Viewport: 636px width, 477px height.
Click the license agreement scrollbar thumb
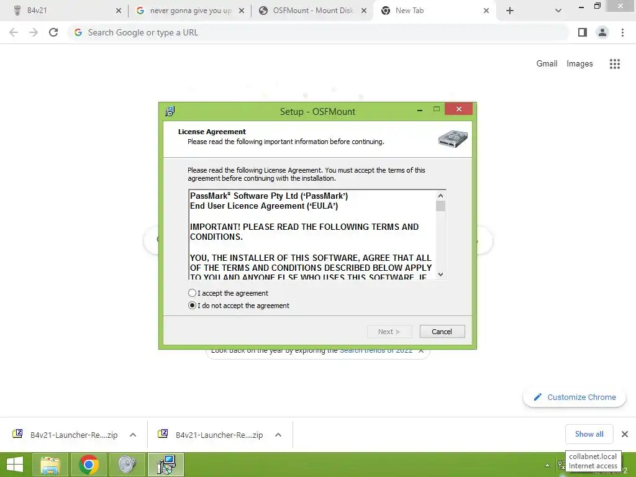pos(440,206)
